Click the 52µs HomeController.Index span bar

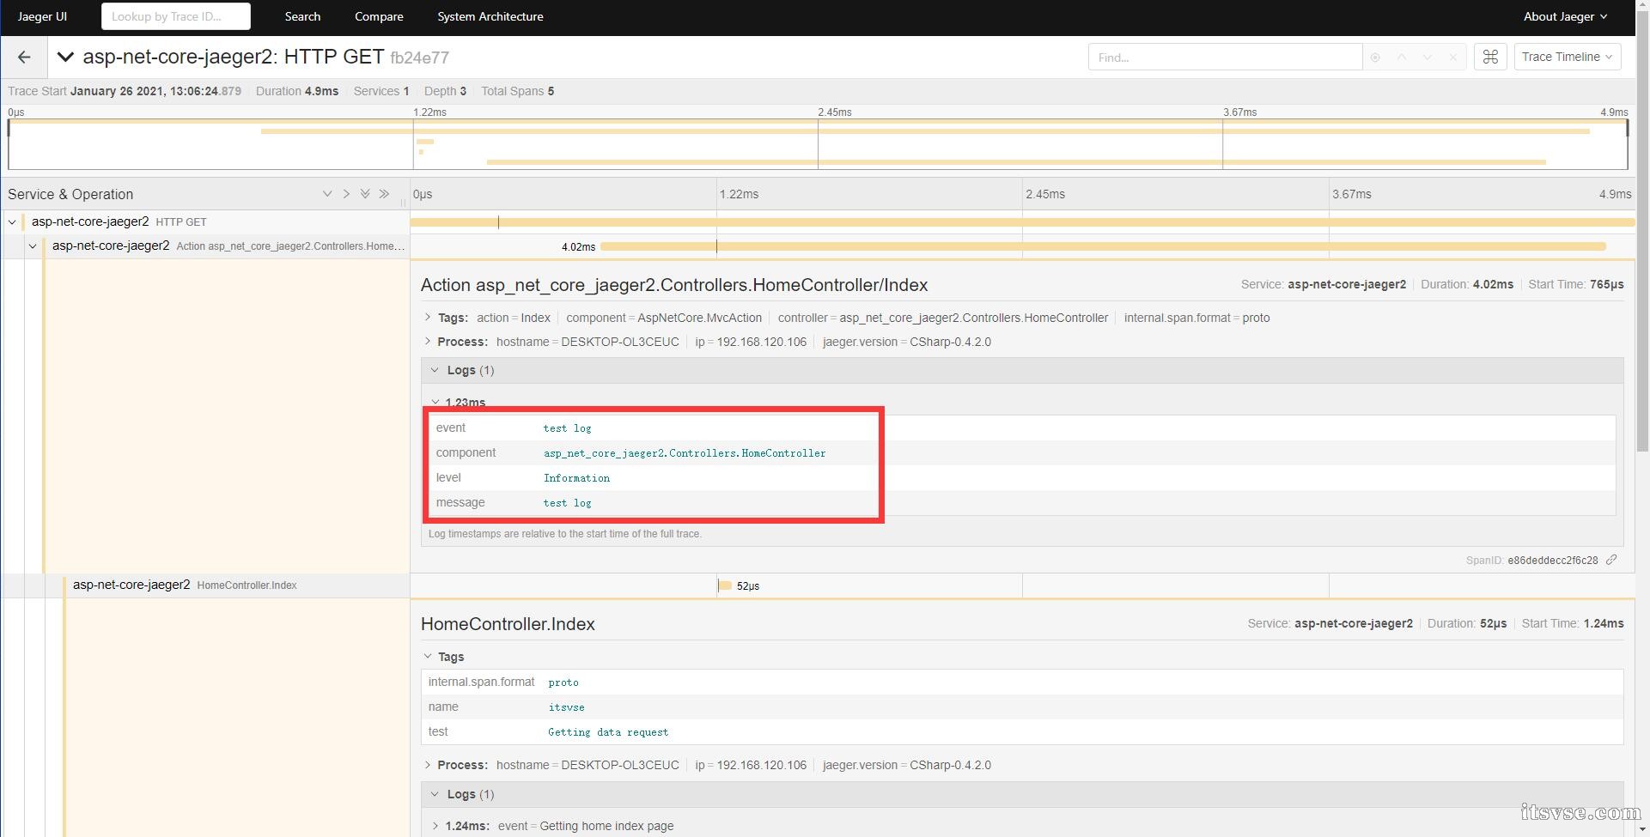click(725, 585)
